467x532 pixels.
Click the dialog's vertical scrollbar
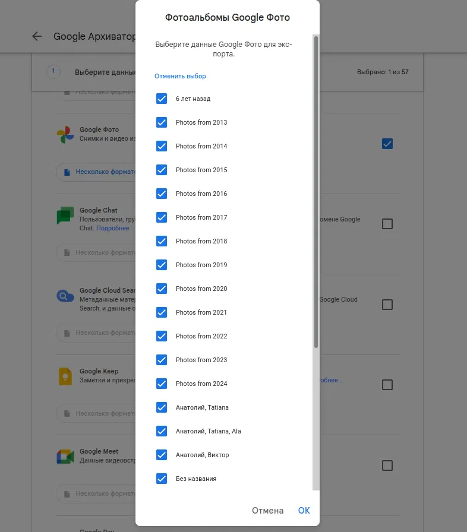point(316,192)
